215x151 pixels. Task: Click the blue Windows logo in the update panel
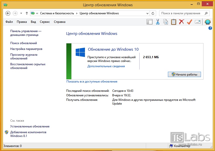click(x=80, y=52)
